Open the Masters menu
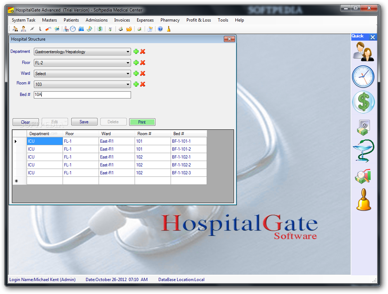388x294 pixels. click(x=50, y=20)
